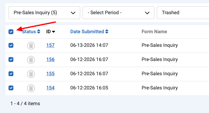
Task: Click trash status icon for submission 154
Action: [31, 88]
